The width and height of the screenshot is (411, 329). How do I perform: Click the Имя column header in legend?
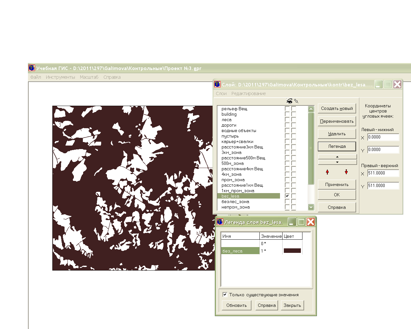coord(240,236)
